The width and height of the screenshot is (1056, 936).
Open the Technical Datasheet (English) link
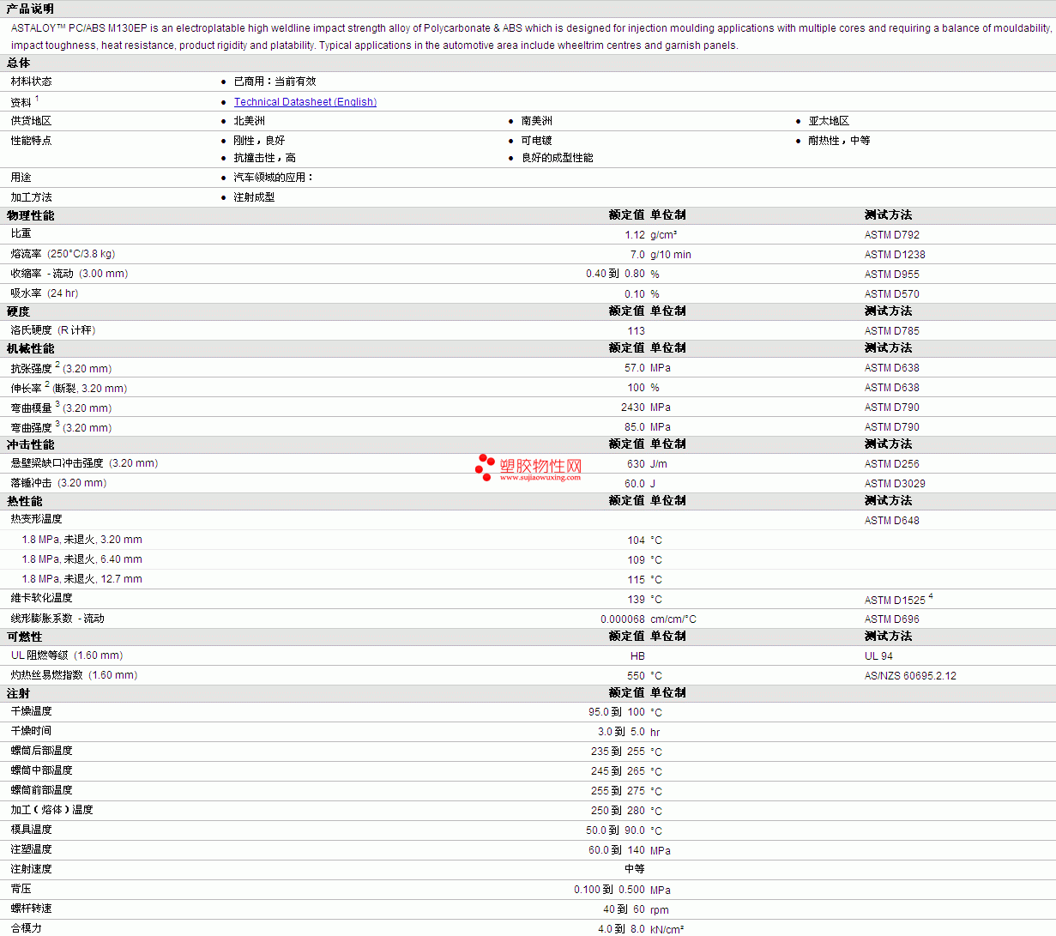305,102
